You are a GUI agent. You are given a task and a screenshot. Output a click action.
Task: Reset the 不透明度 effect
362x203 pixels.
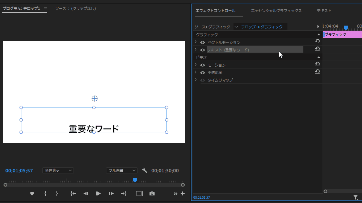click(x=317, y=71)
